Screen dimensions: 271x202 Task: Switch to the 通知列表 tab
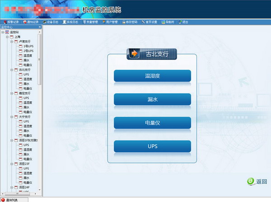(14, 199)
